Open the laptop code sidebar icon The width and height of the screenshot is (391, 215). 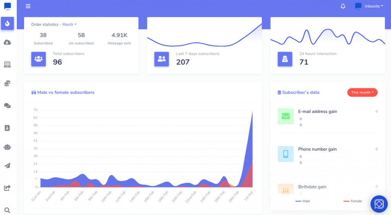7,65
